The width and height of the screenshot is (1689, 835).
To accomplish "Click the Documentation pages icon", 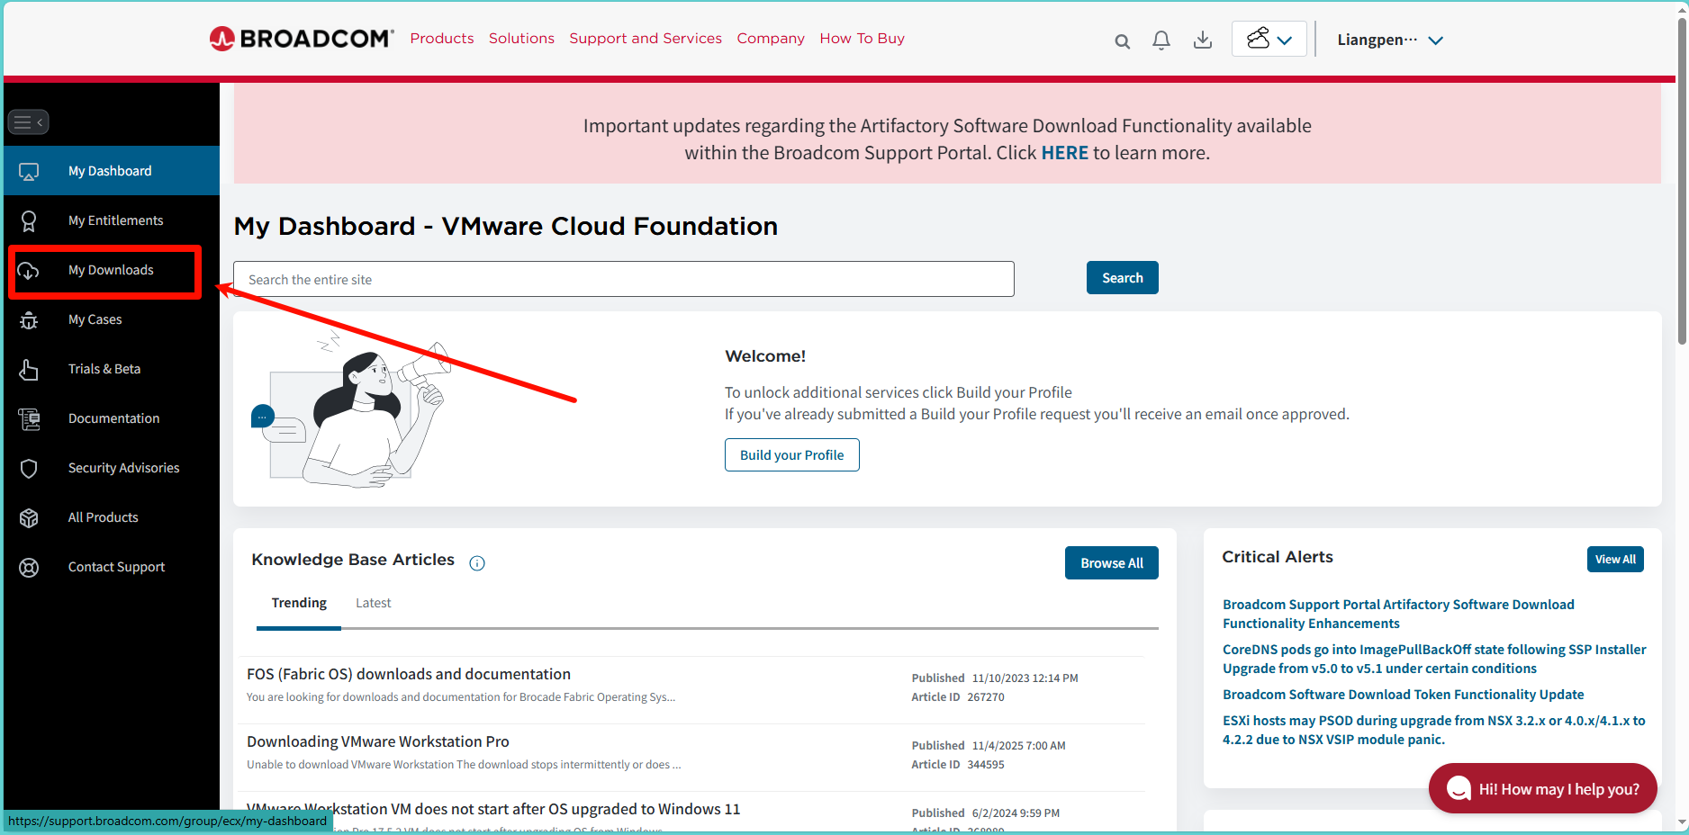I will pos(29,418).
